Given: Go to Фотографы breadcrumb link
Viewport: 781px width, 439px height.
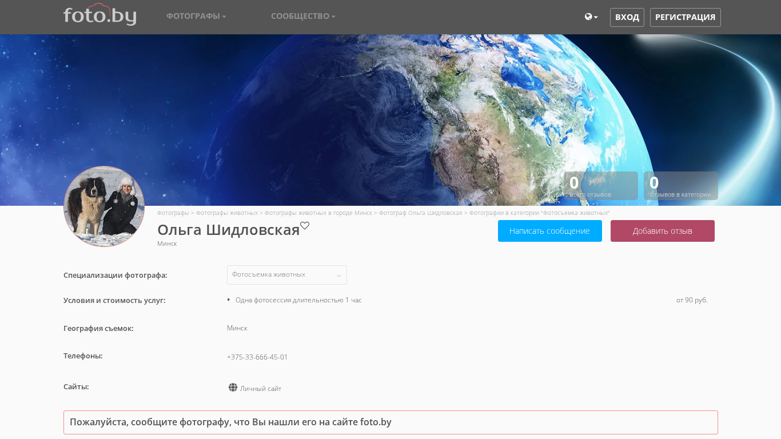Looking at the screenshot, I should [x=173, y=213].
